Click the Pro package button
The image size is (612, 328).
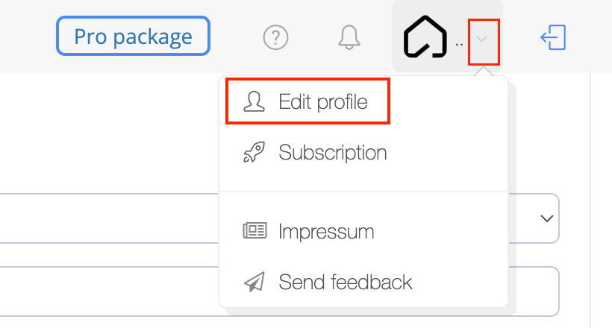pyautogui.click(x=133, y=36)
